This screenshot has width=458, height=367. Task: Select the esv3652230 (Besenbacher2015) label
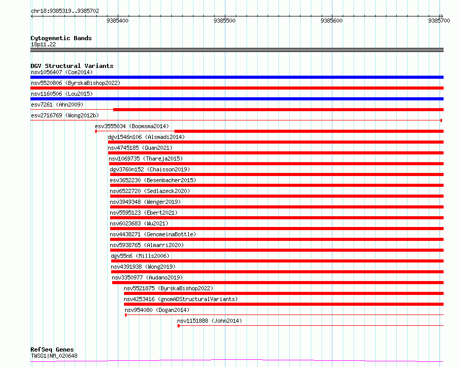click(x=153, y=180)
